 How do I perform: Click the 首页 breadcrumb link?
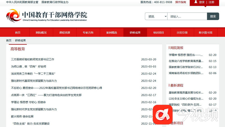(x=9, y=40)
